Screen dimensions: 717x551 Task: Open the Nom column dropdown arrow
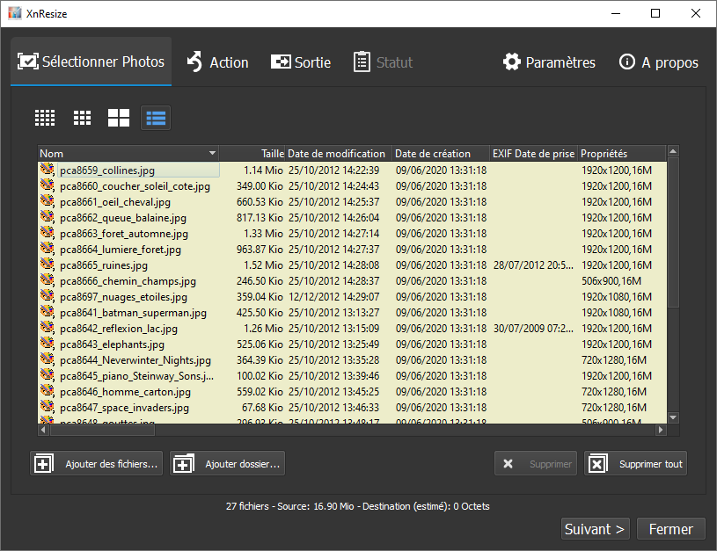[211, 152]
